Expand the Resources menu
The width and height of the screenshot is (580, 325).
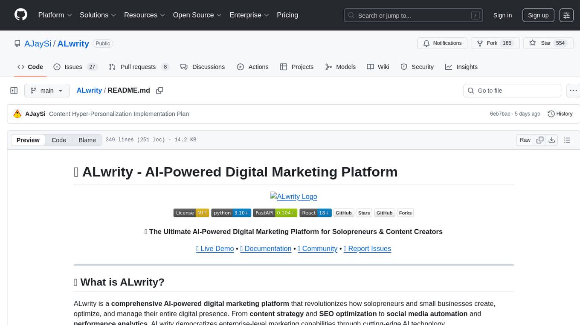(145, 15)
